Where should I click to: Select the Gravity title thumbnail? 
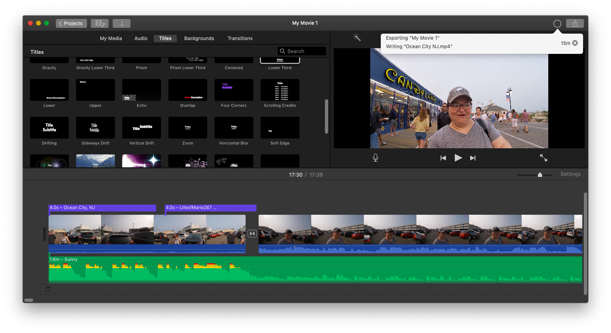49,61
